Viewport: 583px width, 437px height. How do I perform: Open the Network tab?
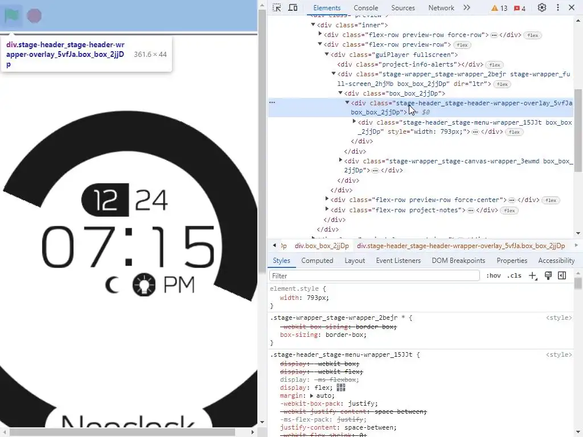[441, 8]
